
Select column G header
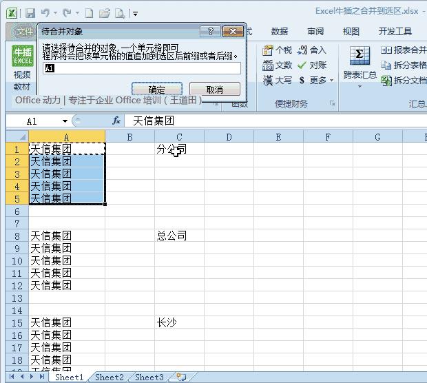[377, 137]
